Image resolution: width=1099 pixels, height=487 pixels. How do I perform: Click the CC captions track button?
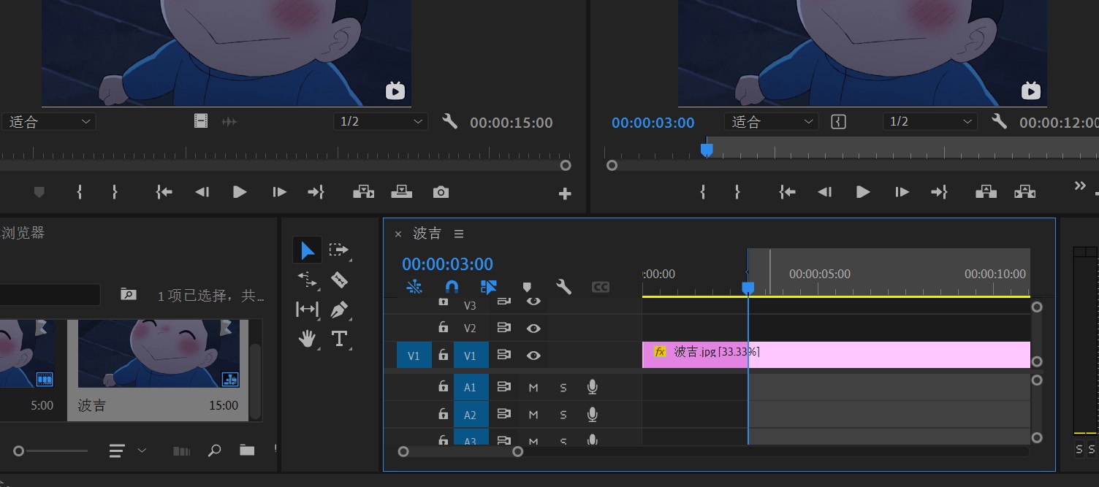pos(600,287)
